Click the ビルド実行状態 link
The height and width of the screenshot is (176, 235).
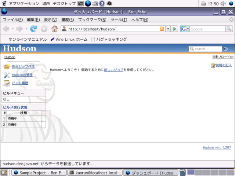[x=15, y=107]
